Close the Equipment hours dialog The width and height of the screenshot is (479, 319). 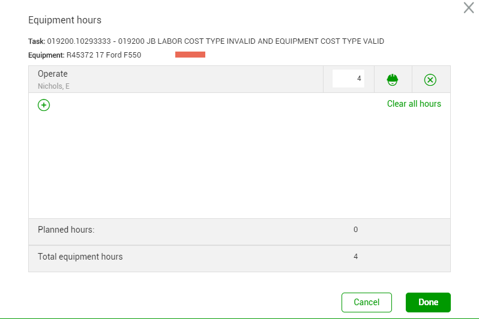(469, 8)
